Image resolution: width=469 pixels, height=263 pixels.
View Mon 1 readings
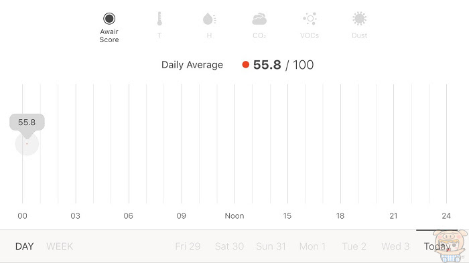pos(313,246)
